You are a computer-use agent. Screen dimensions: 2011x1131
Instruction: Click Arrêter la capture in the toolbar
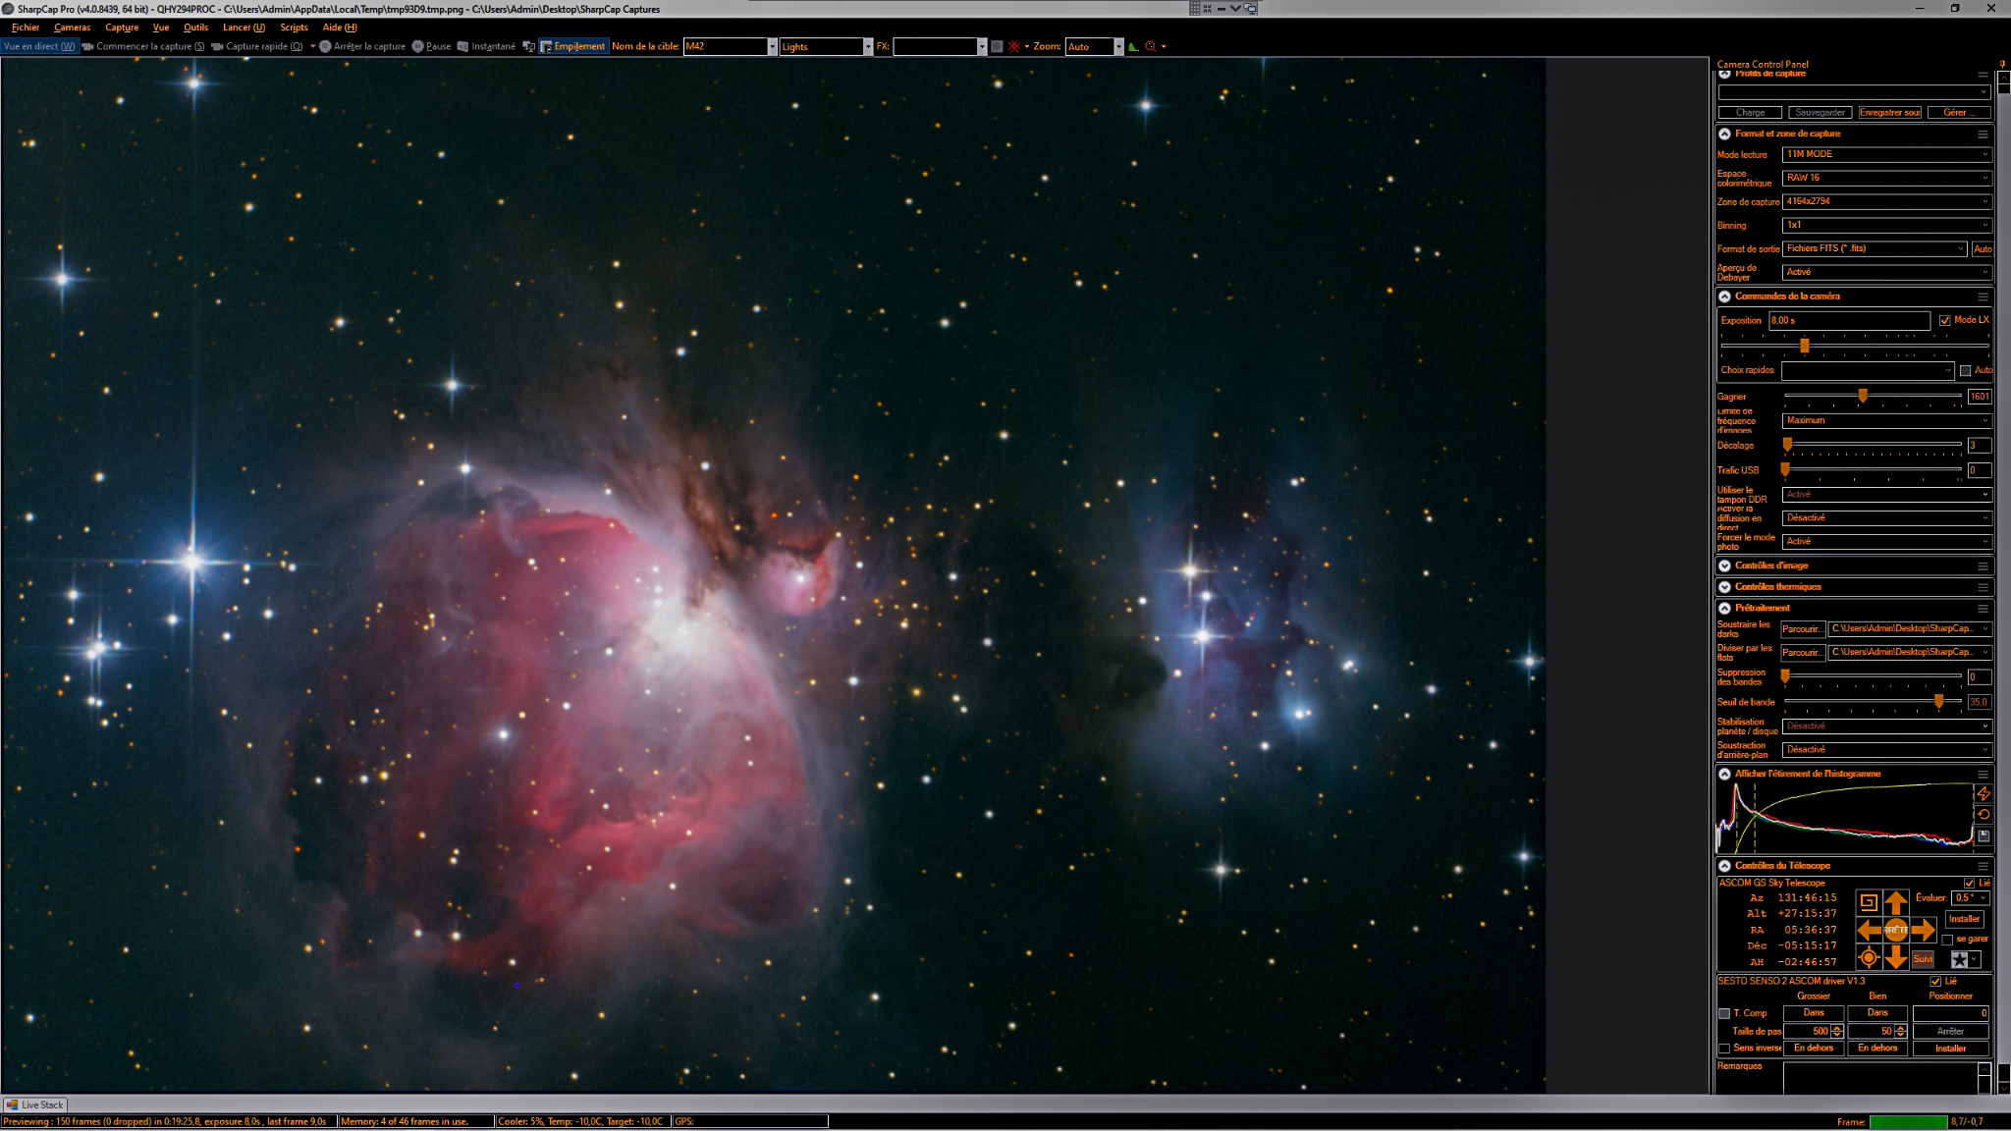pyautogui.click(x=362, y=46)
